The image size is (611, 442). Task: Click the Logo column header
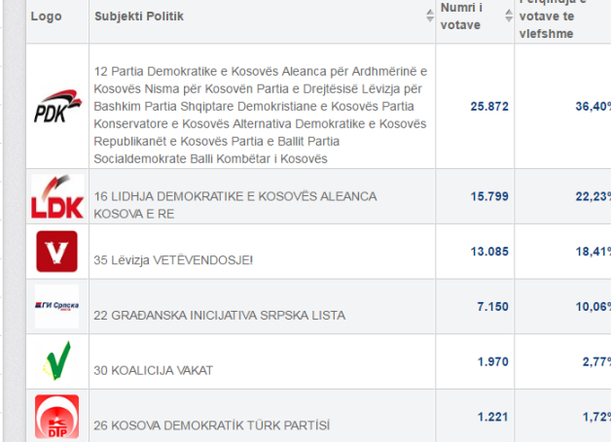pos(46,17)
